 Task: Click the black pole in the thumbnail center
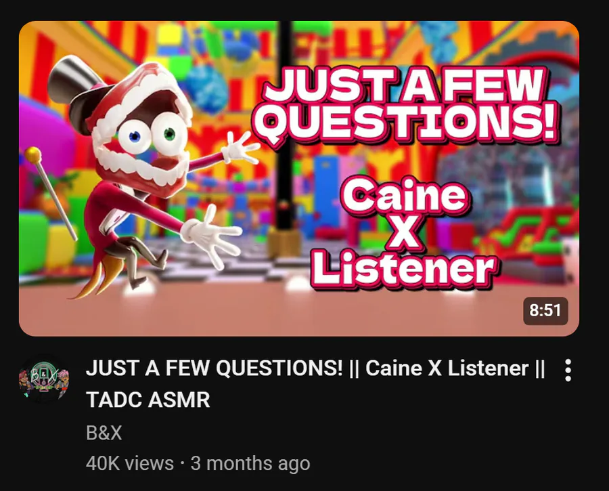click(x=285, y=128)
